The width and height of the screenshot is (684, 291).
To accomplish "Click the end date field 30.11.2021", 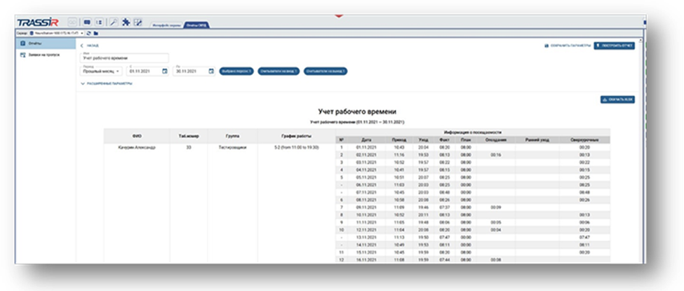I will tap(194, 71).
